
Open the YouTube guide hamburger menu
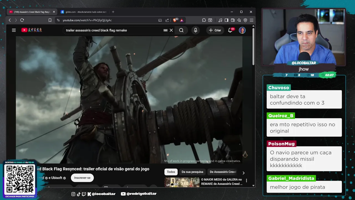[x=14, y=30]
